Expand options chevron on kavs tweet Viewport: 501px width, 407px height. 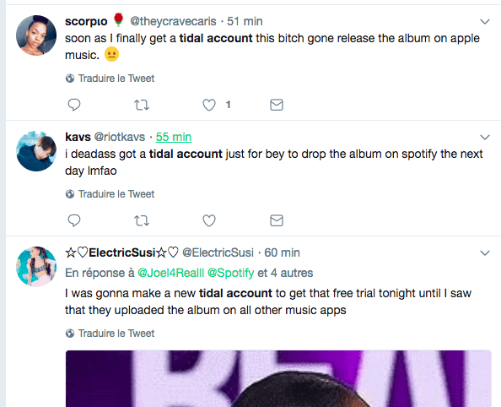485,138
